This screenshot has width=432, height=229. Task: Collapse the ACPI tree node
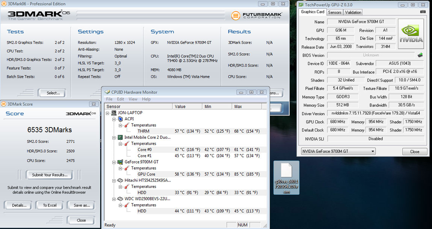coord(114,119)
